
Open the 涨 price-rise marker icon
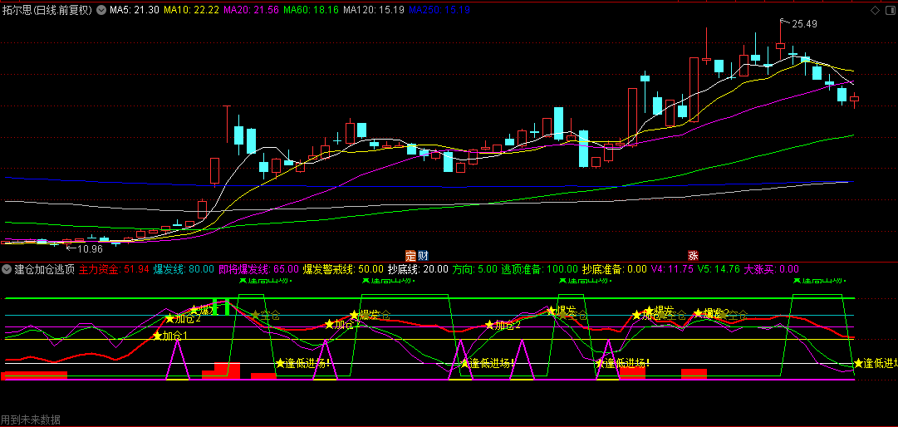(693, 255)
